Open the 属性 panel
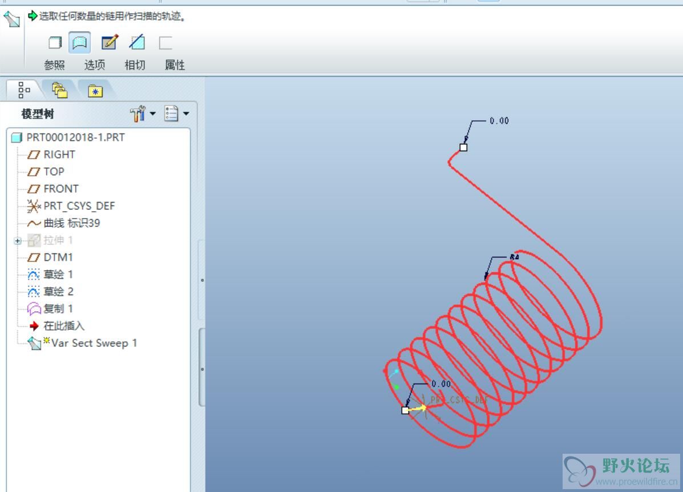The image size is (683, 492). point(175,65)
